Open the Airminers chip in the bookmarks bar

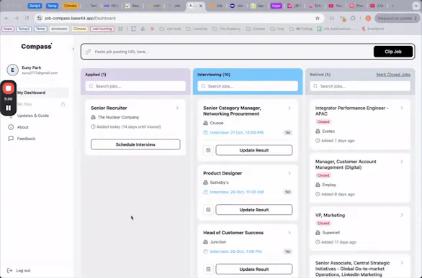[x=59, y=29]
